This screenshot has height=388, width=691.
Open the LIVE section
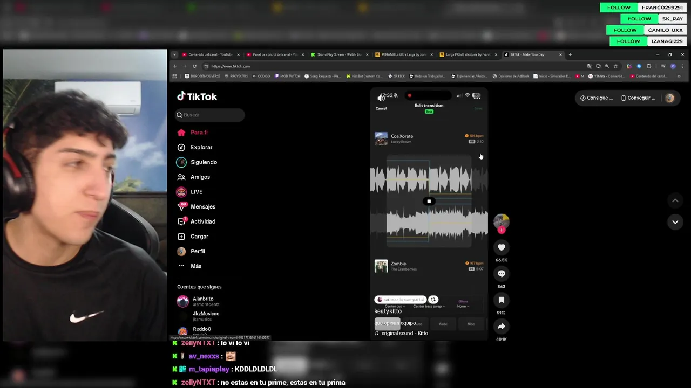pyautogui.click(x=189, y=192)
